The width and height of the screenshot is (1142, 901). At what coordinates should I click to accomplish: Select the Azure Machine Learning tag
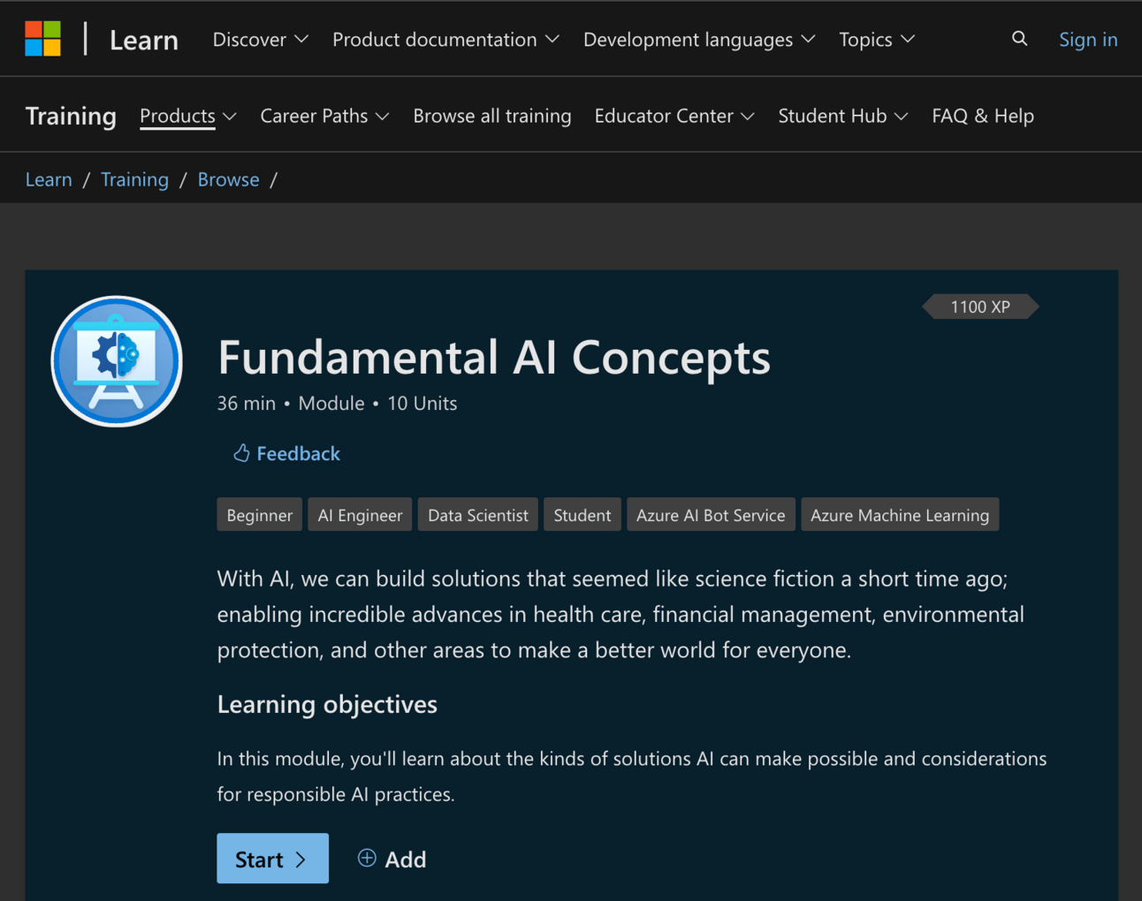point(900,515)
